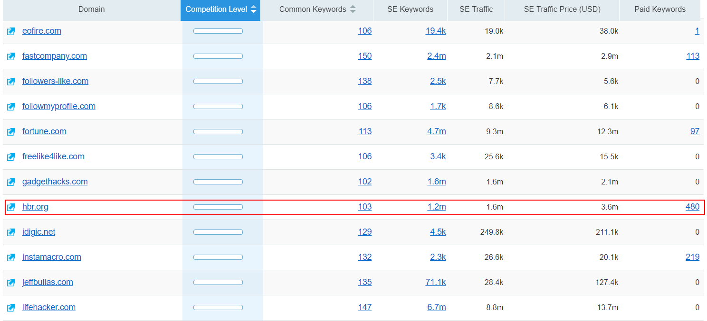Screen dimensions: 707x321
Task: Open external link icon next to fastcompany.com
Action: click(x=11, y=56)
